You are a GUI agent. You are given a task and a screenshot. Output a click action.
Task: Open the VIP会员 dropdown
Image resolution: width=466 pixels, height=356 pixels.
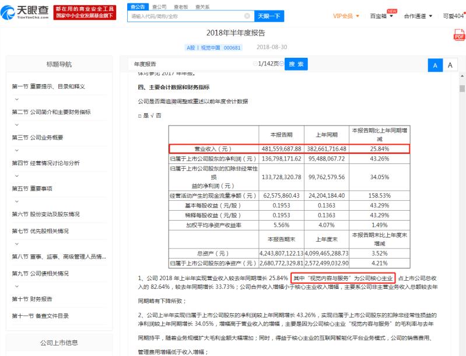point(346,16)
